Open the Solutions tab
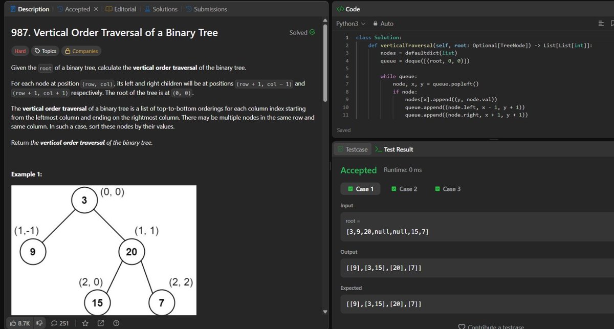This screenshot has height=329, width=614. (x=161, y=9)
